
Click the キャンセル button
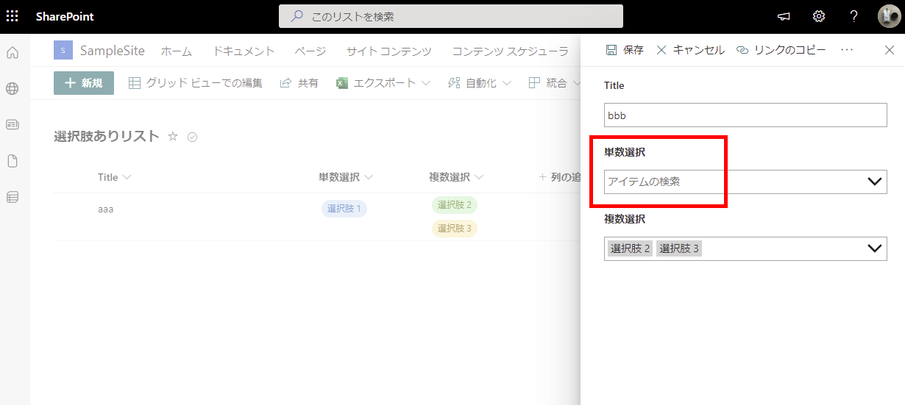click(690, 50)
